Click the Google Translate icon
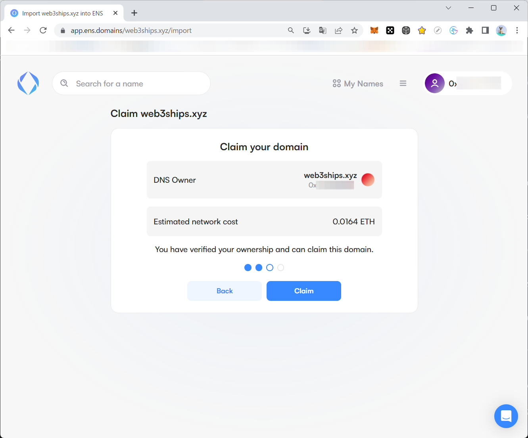The image size is (528, 438). click(323, 31)
